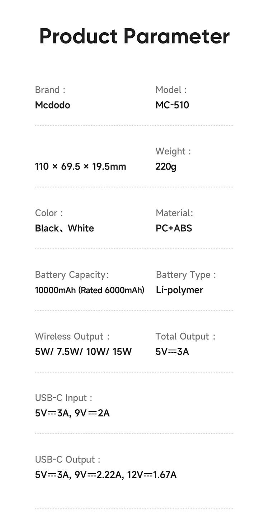Select the Mcdodo brand name

point(52,105)
